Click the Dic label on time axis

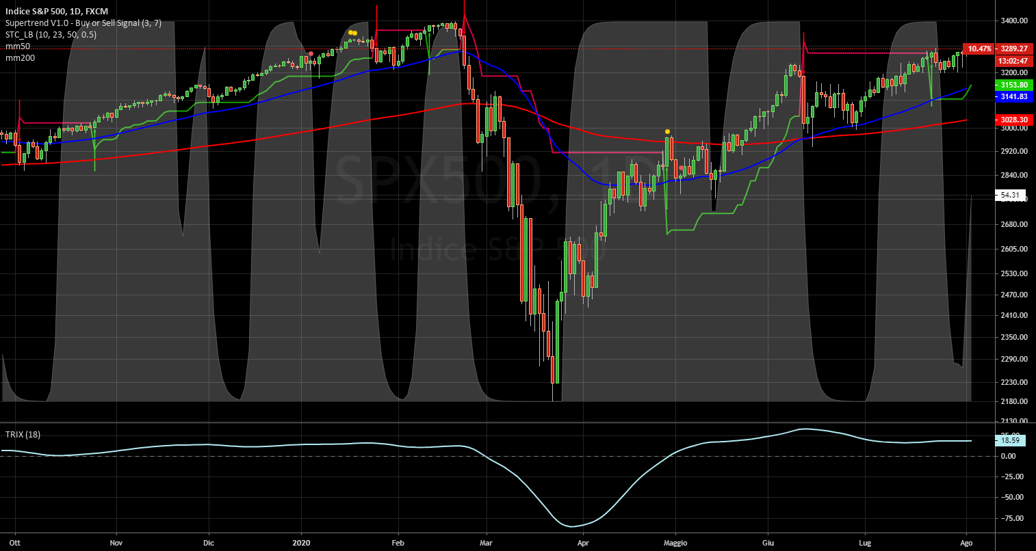[209, 542]
